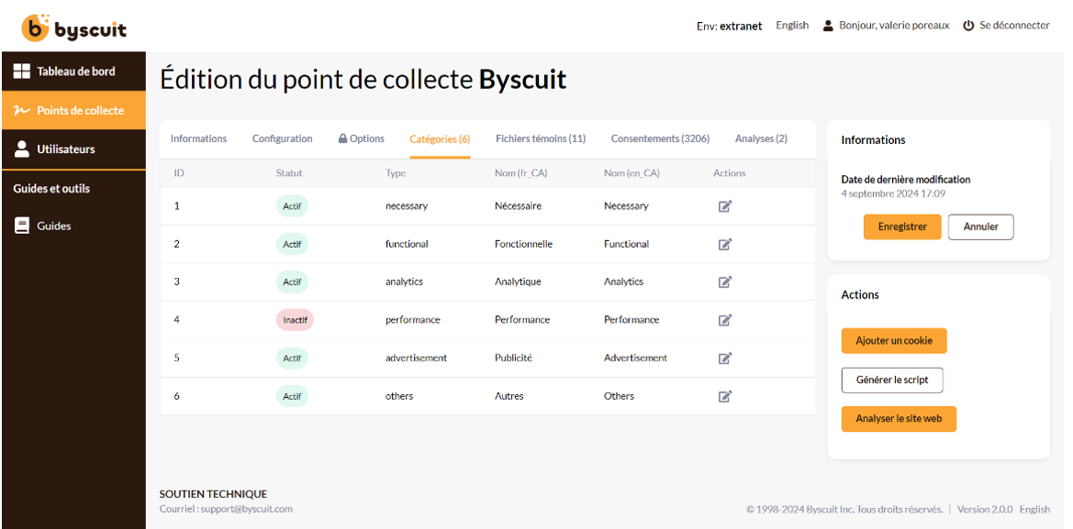This screenshot has height=529, width=1073.
Task: Click support@byscuit.com email address
Action: [246, 509]
